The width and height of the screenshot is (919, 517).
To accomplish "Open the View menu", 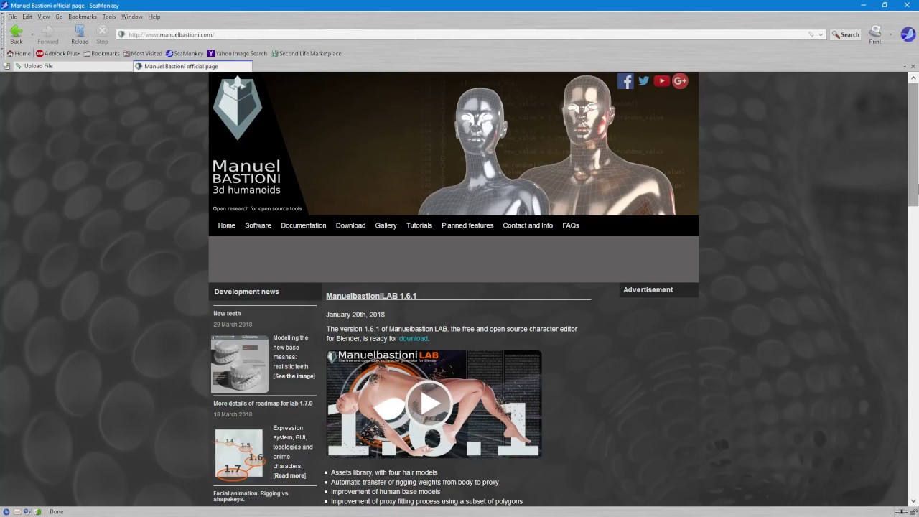I will point(44,17).
